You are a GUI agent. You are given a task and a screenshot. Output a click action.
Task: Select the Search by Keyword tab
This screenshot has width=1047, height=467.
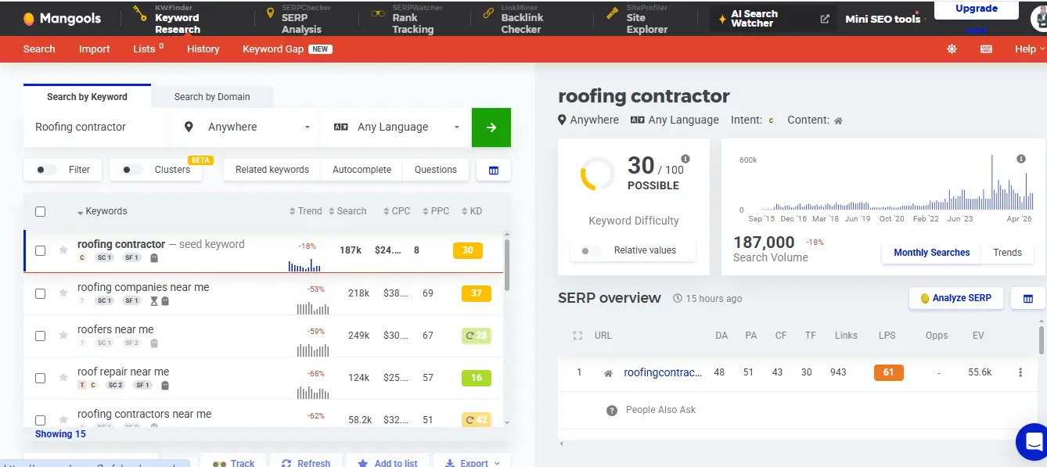click(87, 96)
